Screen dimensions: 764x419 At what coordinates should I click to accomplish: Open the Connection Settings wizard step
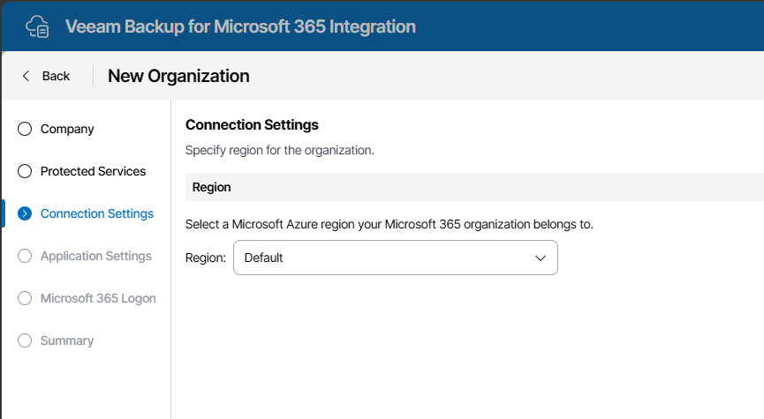pos(97,213)
